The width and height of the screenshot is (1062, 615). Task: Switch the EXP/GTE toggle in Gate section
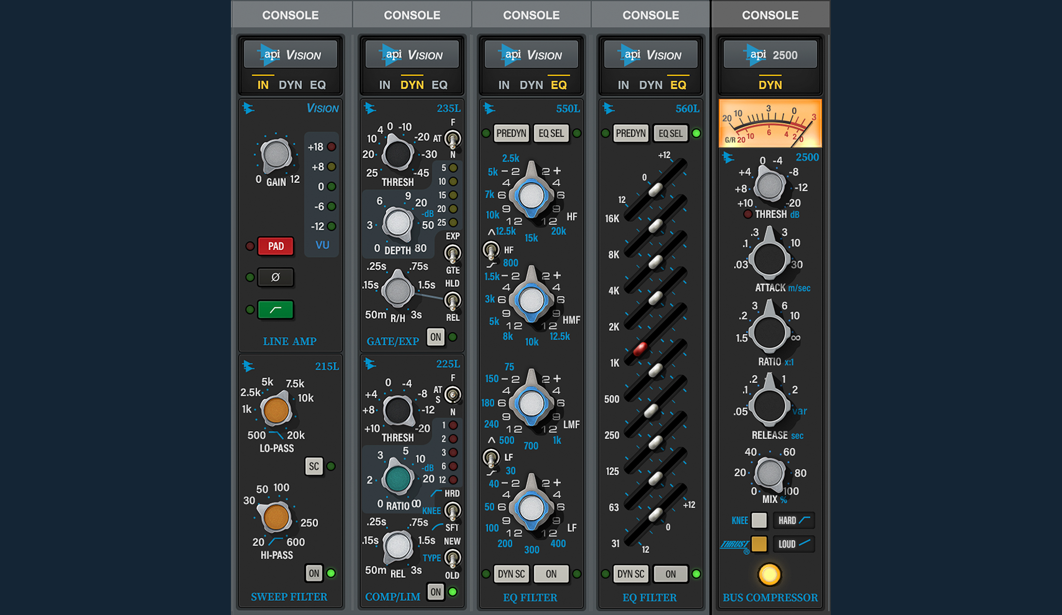tap(452, 253)
